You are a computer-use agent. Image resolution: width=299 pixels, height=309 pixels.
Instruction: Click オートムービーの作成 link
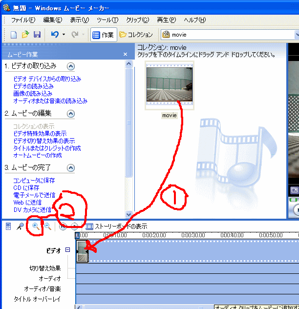pos(38,156)
